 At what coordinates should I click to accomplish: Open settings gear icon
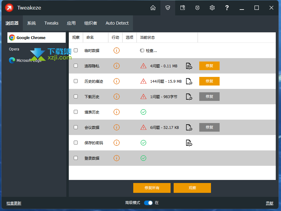coord(212,8)
